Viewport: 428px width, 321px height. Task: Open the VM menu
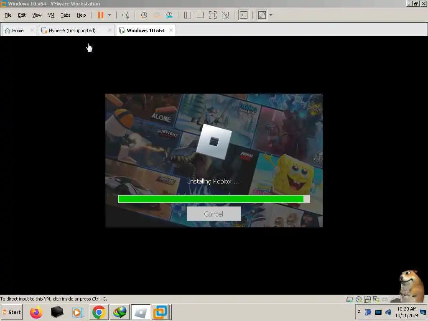point(51,15)
